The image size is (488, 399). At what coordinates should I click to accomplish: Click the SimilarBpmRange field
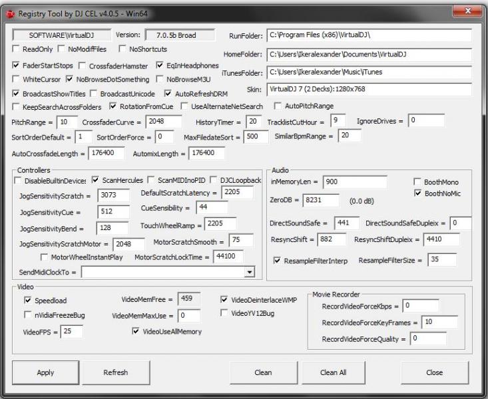[350, 136]
